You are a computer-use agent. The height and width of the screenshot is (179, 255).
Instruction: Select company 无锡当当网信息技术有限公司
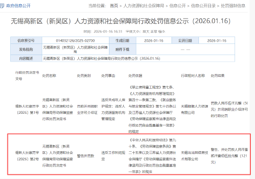195,156
